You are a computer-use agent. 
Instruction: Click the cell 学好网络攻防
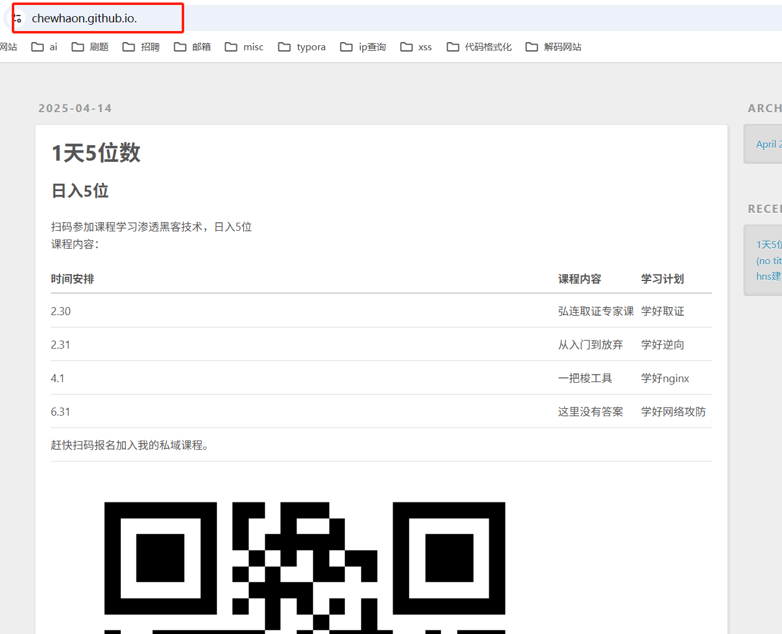(x=673, y=412)
